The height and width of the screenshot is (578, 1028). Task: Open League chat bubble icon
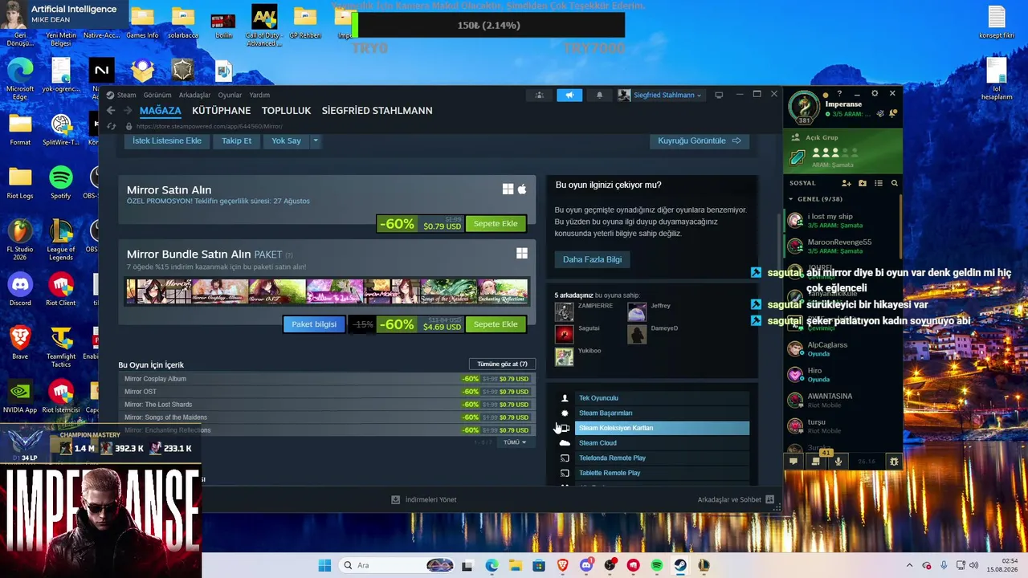pyautogui.click(x=793, y=462)
